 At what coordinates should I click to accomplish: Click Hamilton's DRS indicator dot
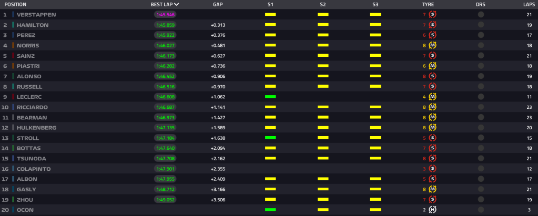tap(481, 25)
